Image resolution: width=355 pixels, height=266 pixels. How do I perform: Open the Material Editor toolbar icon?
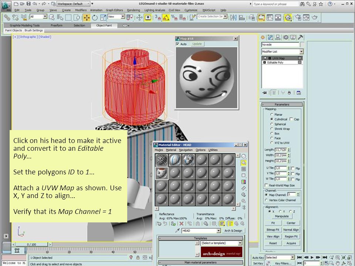click(288, 17)
